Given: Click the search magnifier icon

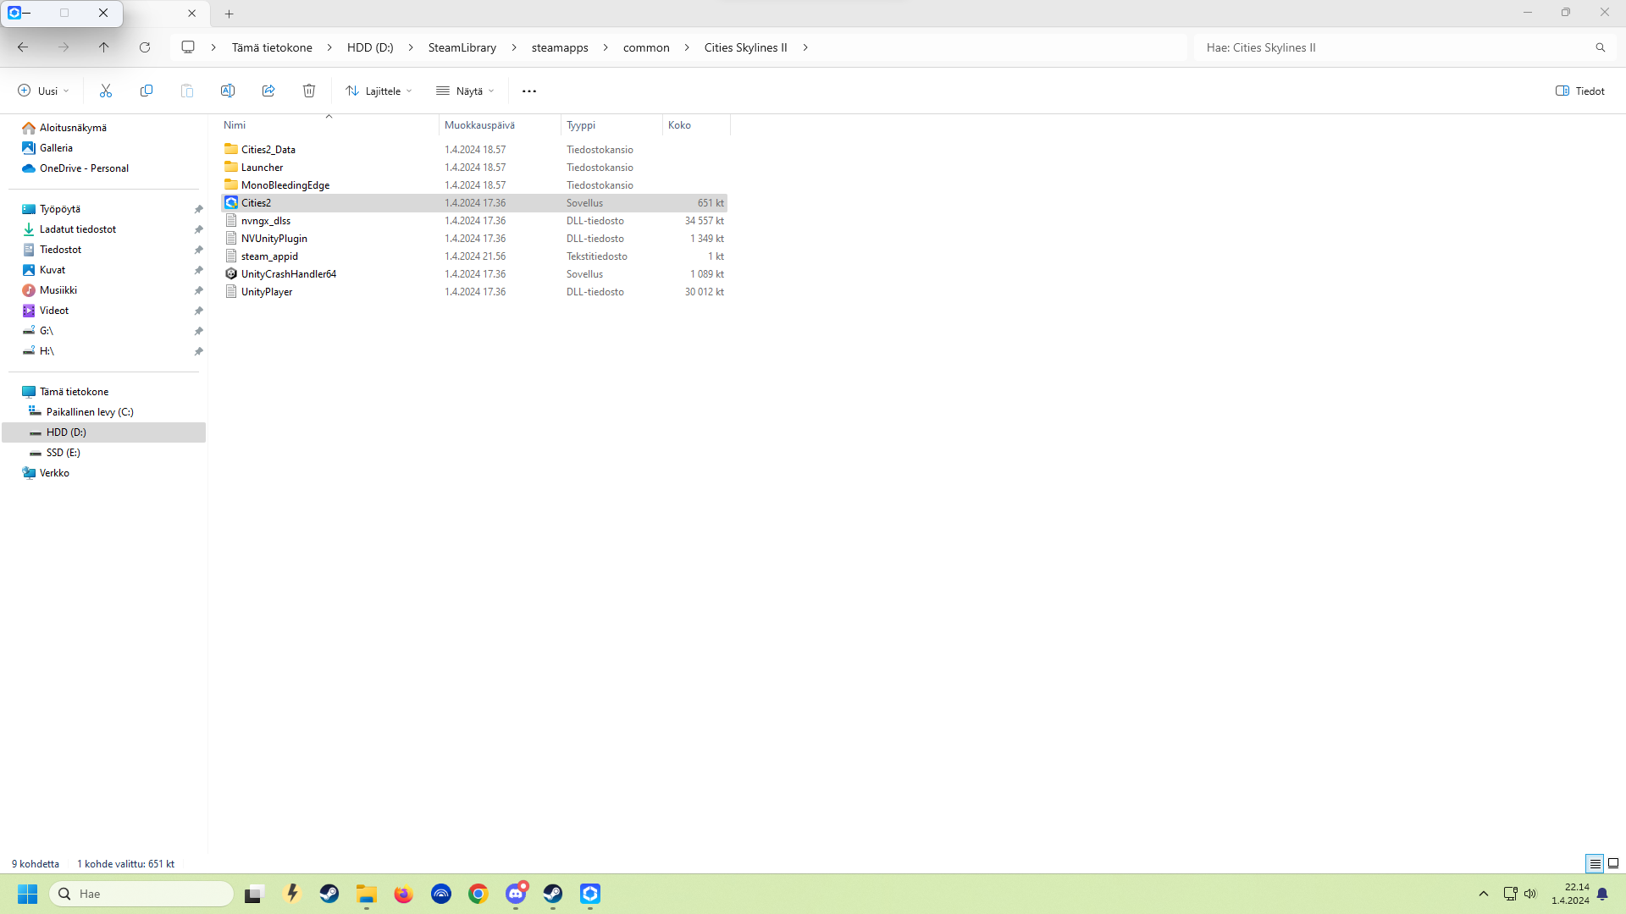Looking at the screenshot, I should (1601, 47).
